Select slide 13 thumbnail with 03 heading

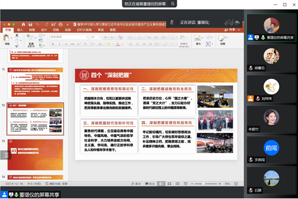[35, 154]
